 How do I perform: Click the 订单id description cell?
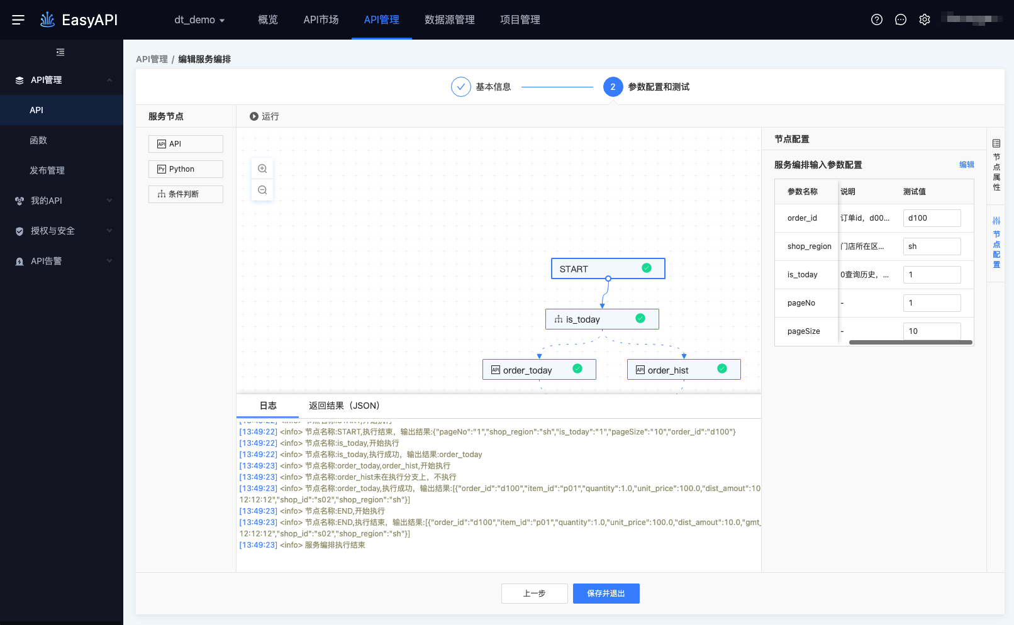pos(865,218)
